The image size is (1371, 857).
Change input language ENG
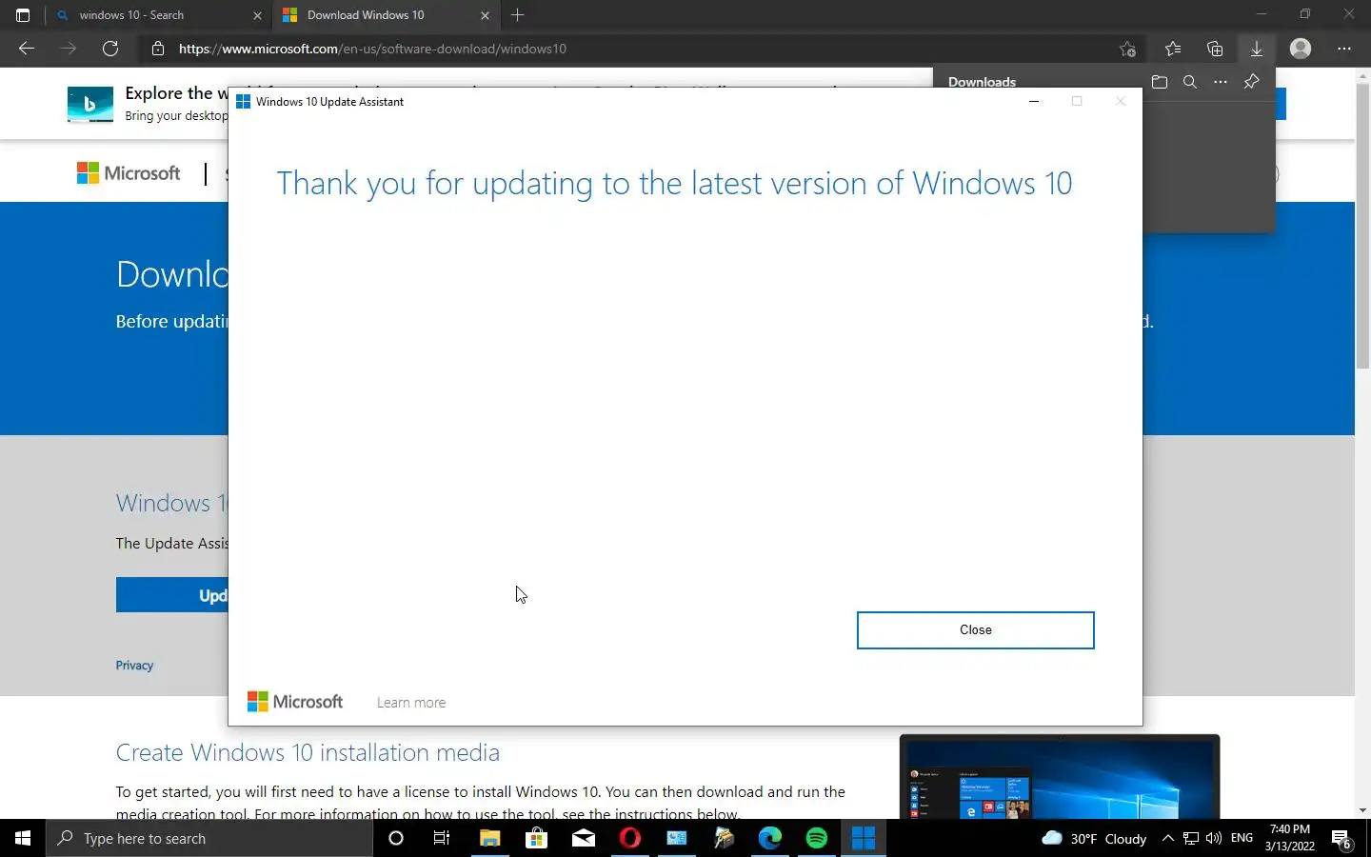(1242, 838)
